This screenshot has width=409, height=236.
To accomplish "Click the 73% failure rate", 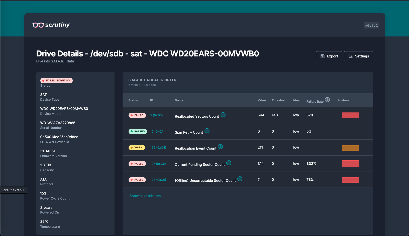I will point(310,180).
